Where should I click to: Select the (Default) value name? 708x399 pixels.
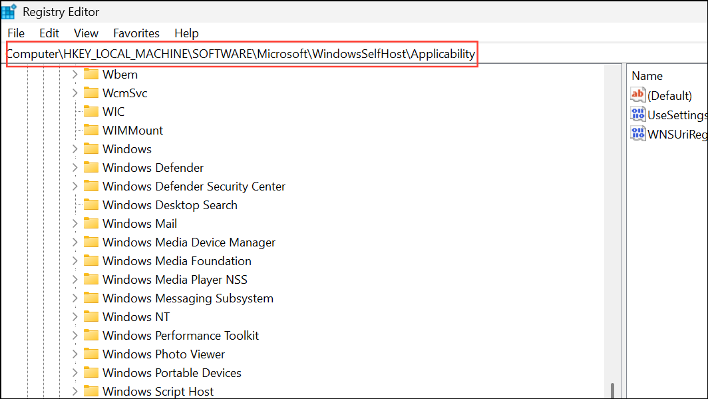[669, 96]
